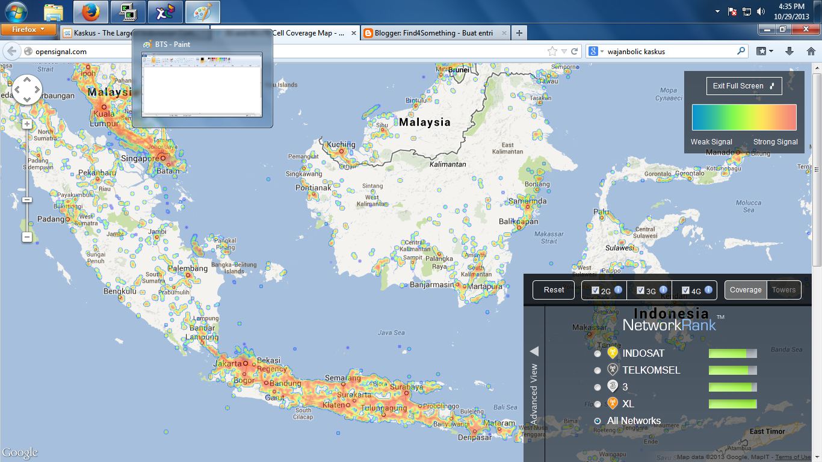The height and width of the screenshot is (462, 822).
Task: Open the URL bar history dropdown arrow
Action: [x=565, y=52]
